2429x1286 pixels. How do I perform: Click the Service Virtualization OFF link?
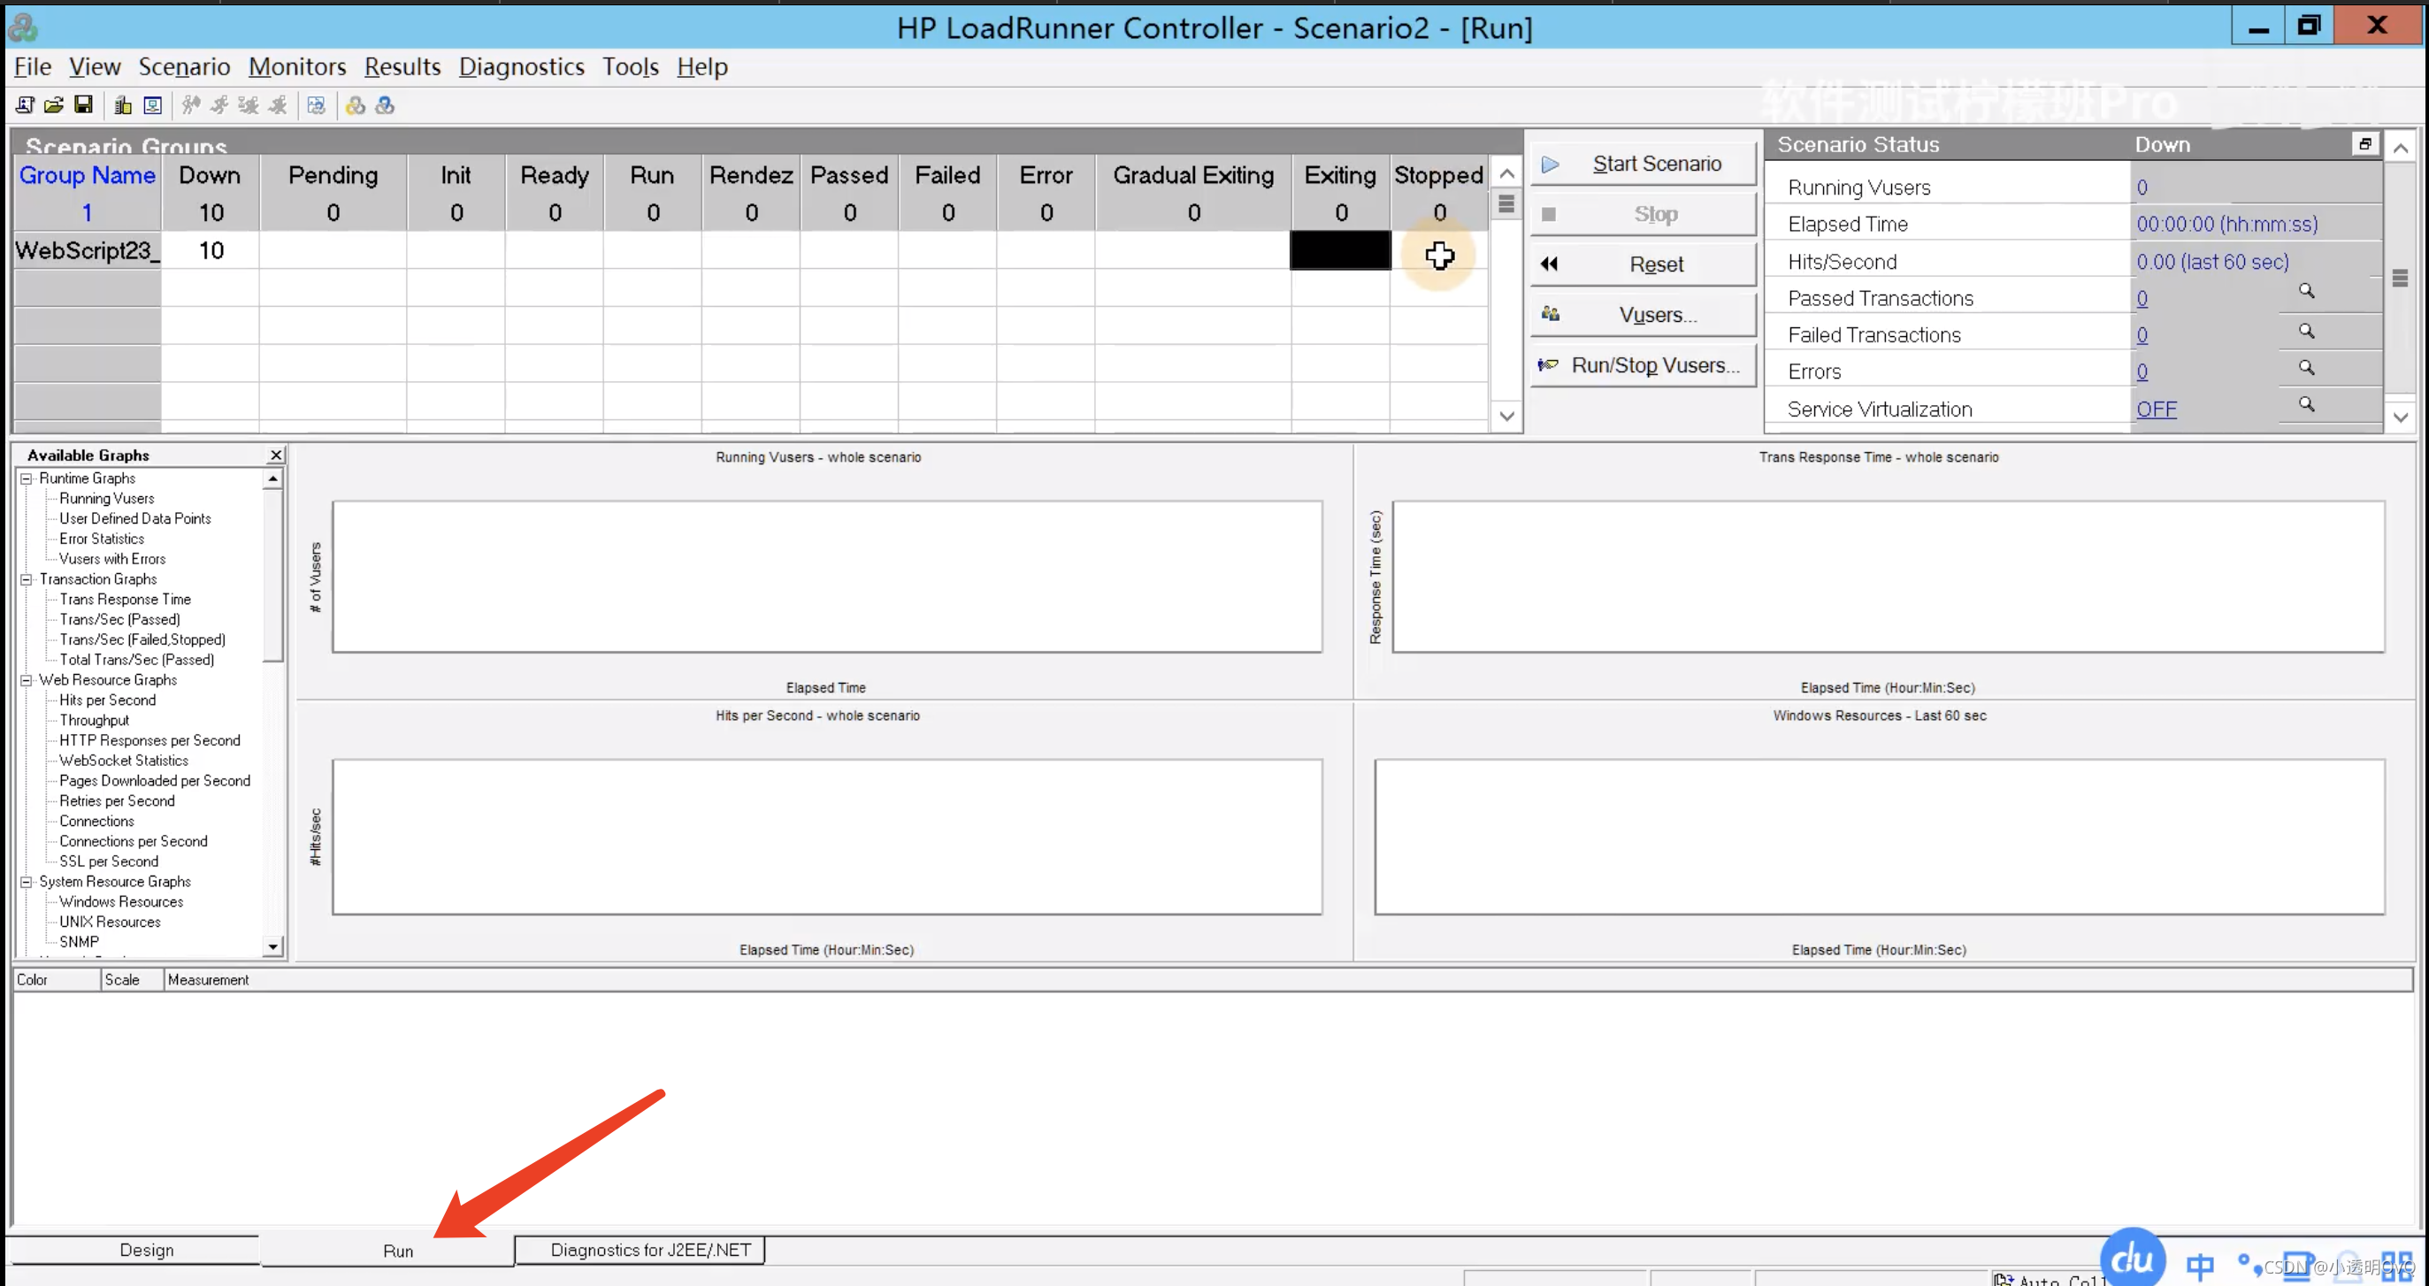tap(2156, 410)
